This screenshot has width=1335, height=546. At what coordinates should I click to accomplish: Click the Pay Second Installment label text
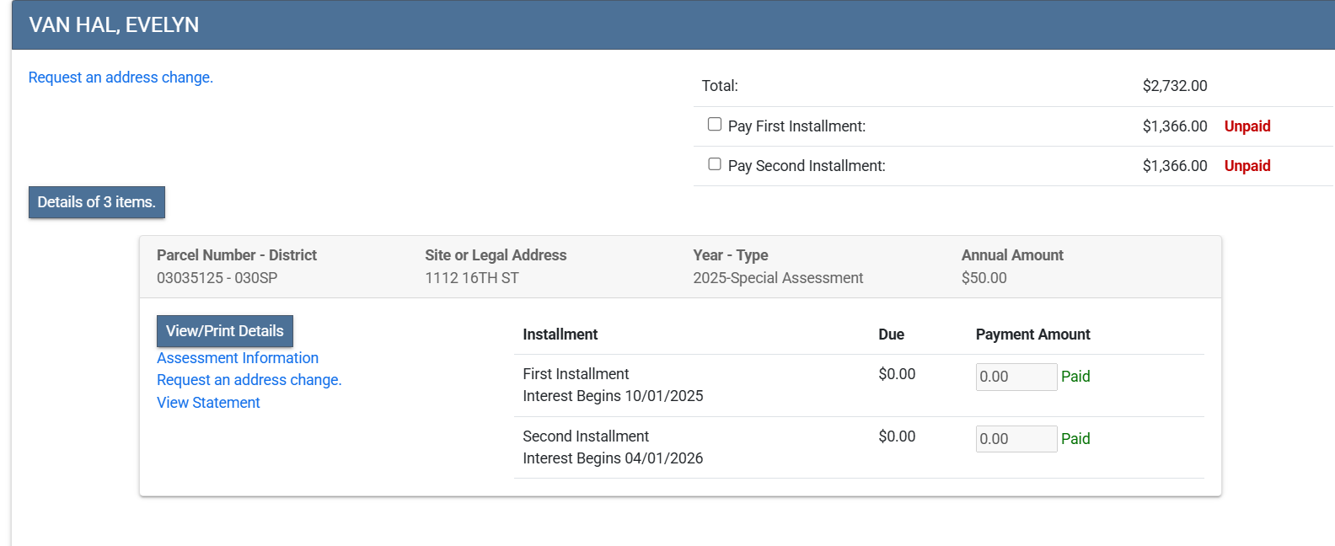(x=807, y=166)
